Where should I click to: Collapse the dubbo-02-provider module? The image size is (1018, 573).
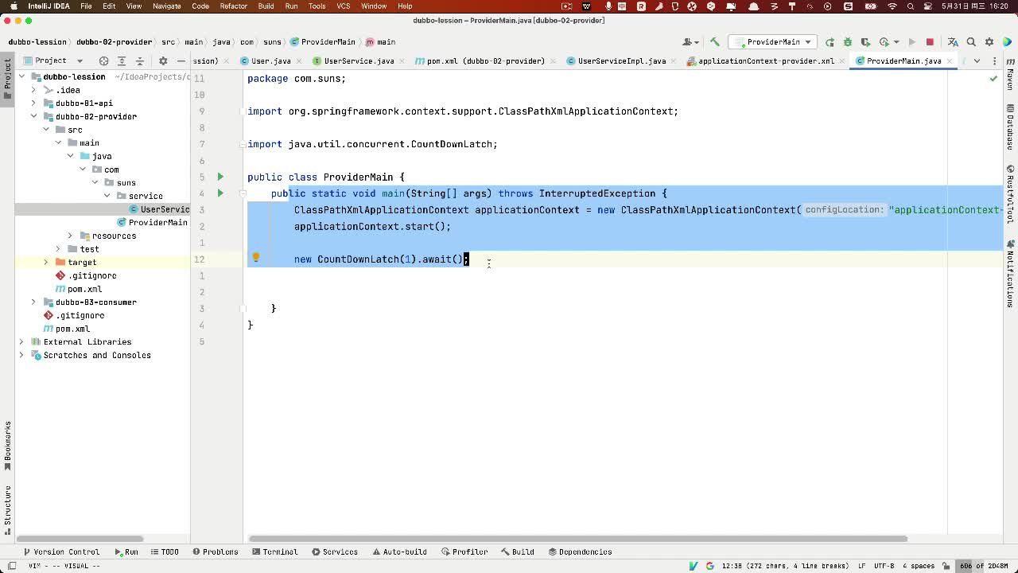pos(33,116)
